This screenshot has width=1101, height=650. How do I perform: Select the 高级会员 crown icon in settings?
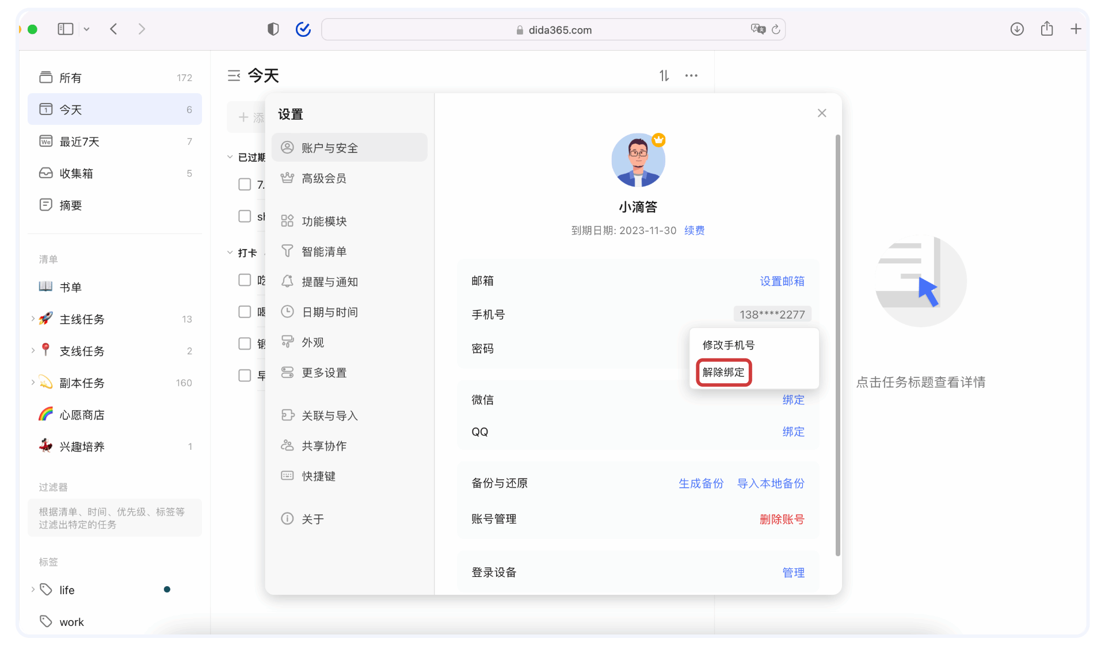(287, 178)
